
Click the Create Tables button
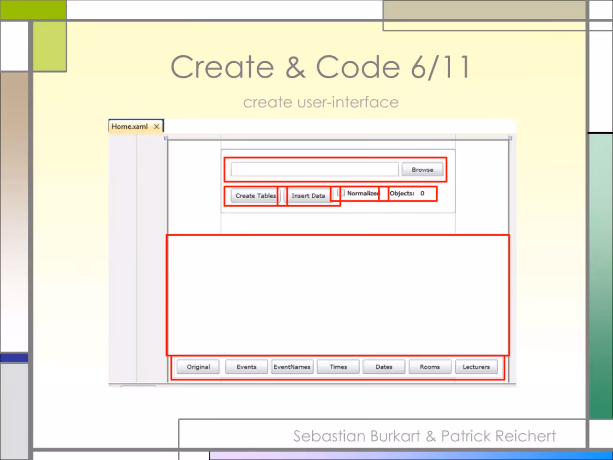pos(255,195)
